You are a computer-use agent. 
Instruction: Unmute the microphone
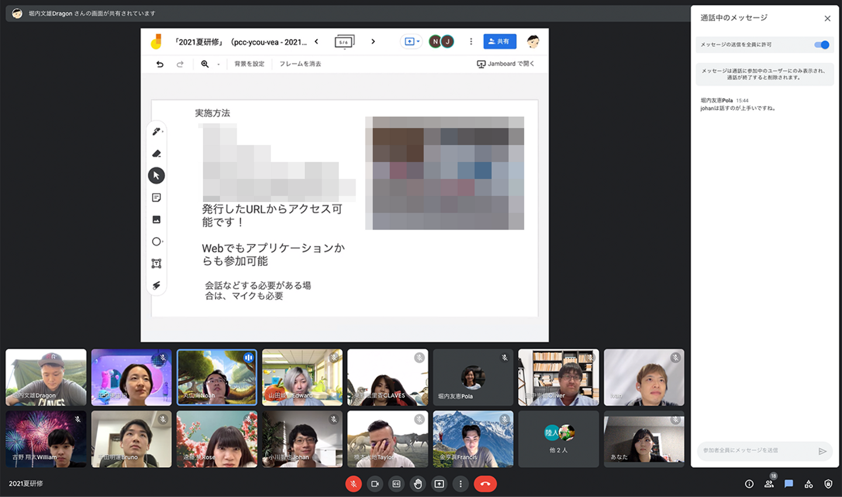(353, 484)
